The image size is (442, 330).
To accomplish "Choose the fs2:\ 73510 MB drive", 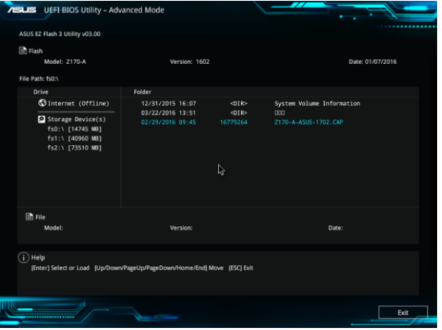I will pyautogui.click(x=74, y=147).
